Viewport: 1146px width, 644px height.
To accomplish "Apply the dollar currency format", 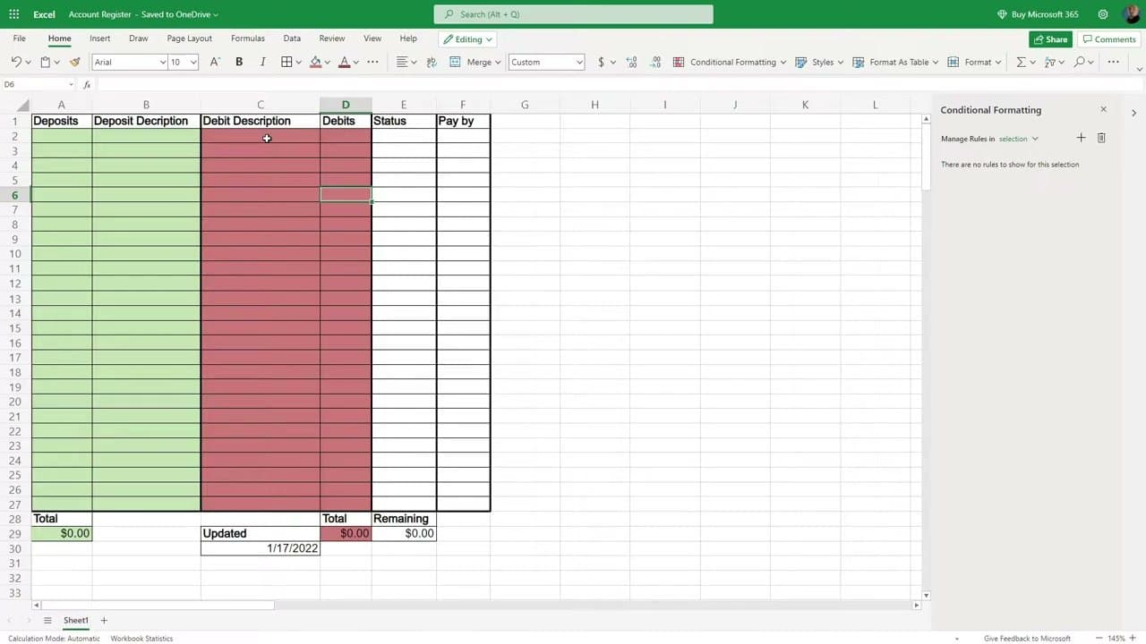I will (601, 62).
